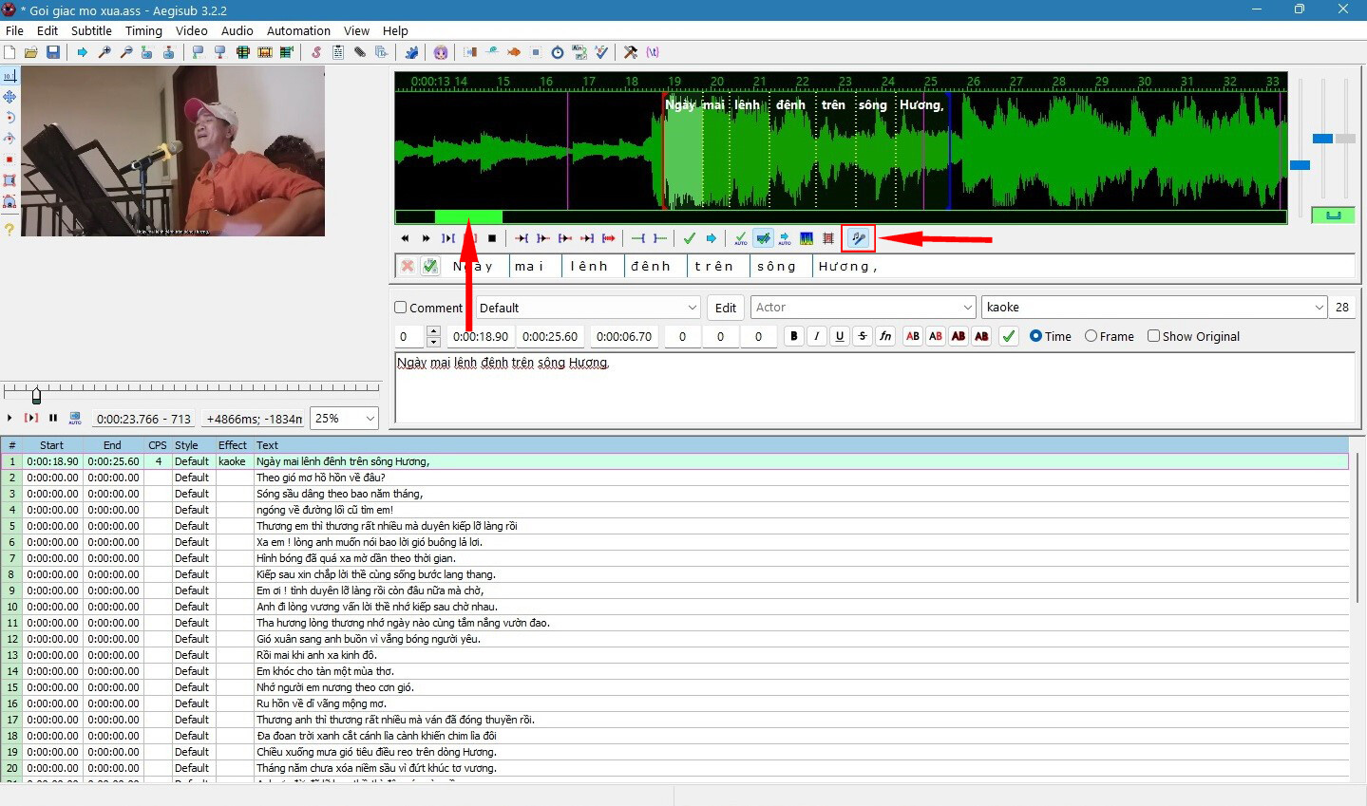Play the current audio selection
Screen dimensions: 1367x806
tap(447, 238)
